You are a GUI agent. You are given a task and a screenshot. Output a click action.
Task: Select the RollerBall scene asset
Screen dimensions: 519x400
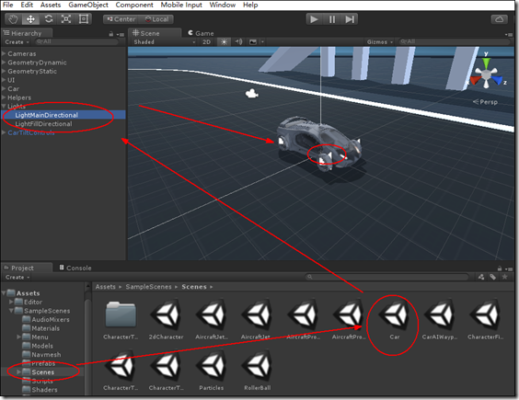(257, 371)
